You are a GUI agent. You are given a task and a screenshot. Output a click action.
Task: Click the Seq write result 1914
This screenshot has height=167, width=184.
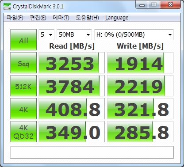[140, 63]
